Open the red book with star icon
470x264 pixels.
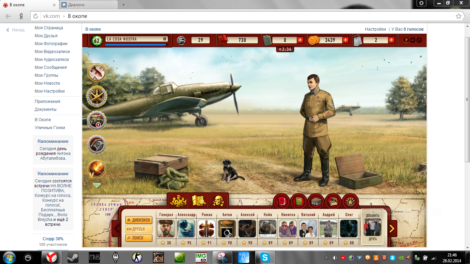click(x=282, y=201)
